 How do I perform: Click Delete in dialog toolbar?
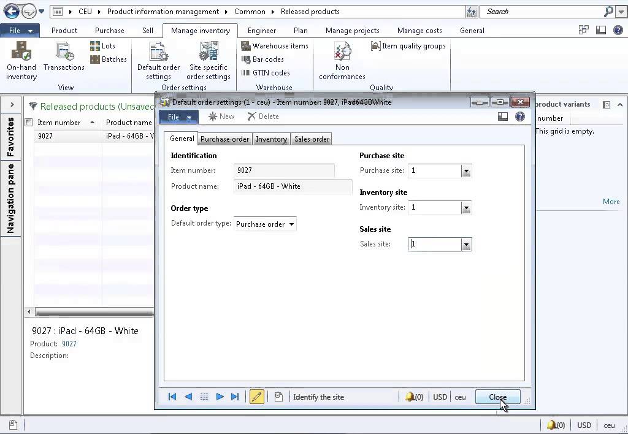coord(262,116)
